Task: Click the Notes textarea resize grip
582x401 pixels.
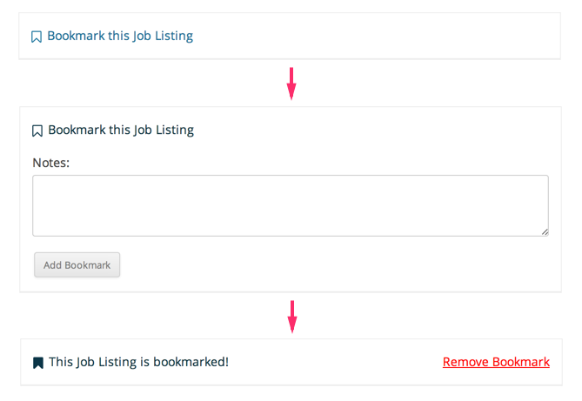Action: coord(545,232)
